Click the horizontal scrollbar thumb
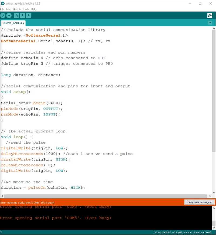The image size is (216, 235). point(106,196)
